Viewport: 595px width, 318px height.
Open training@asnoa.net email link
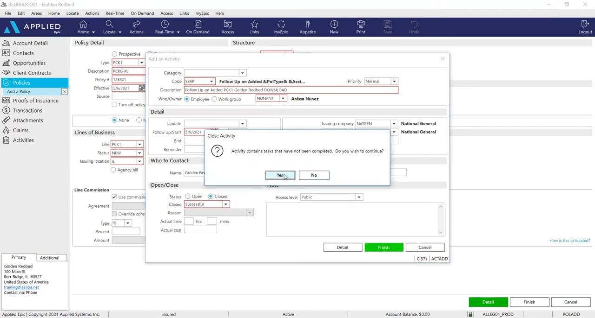tap(21, 287)
